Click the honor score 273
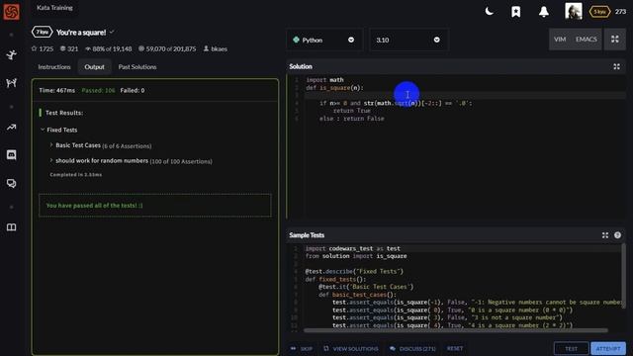The image size is (633, 356). [620, 11]
